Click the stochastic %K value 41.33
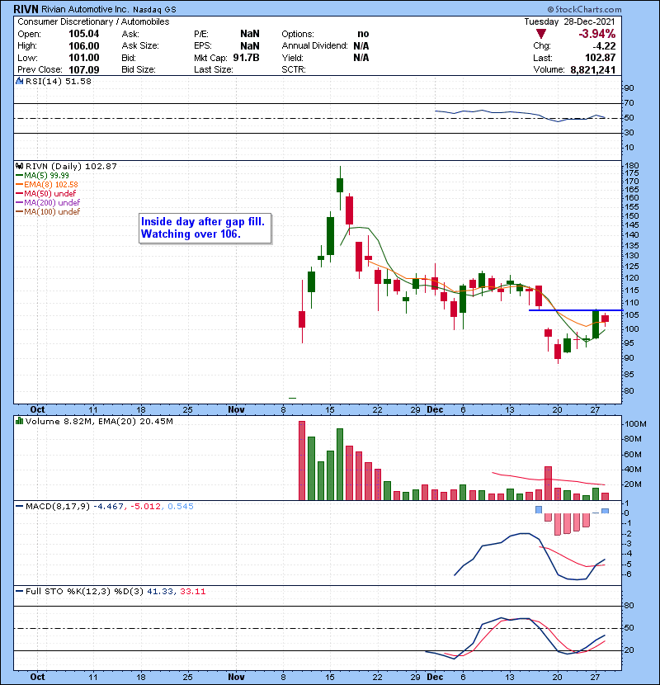The image size is (660, 685). [160, 592]
